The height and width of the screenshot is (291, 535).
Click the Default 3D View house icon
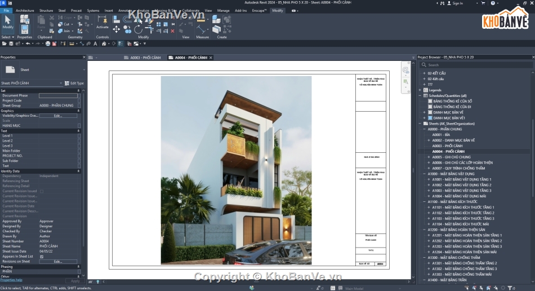[x=104, y=44]
